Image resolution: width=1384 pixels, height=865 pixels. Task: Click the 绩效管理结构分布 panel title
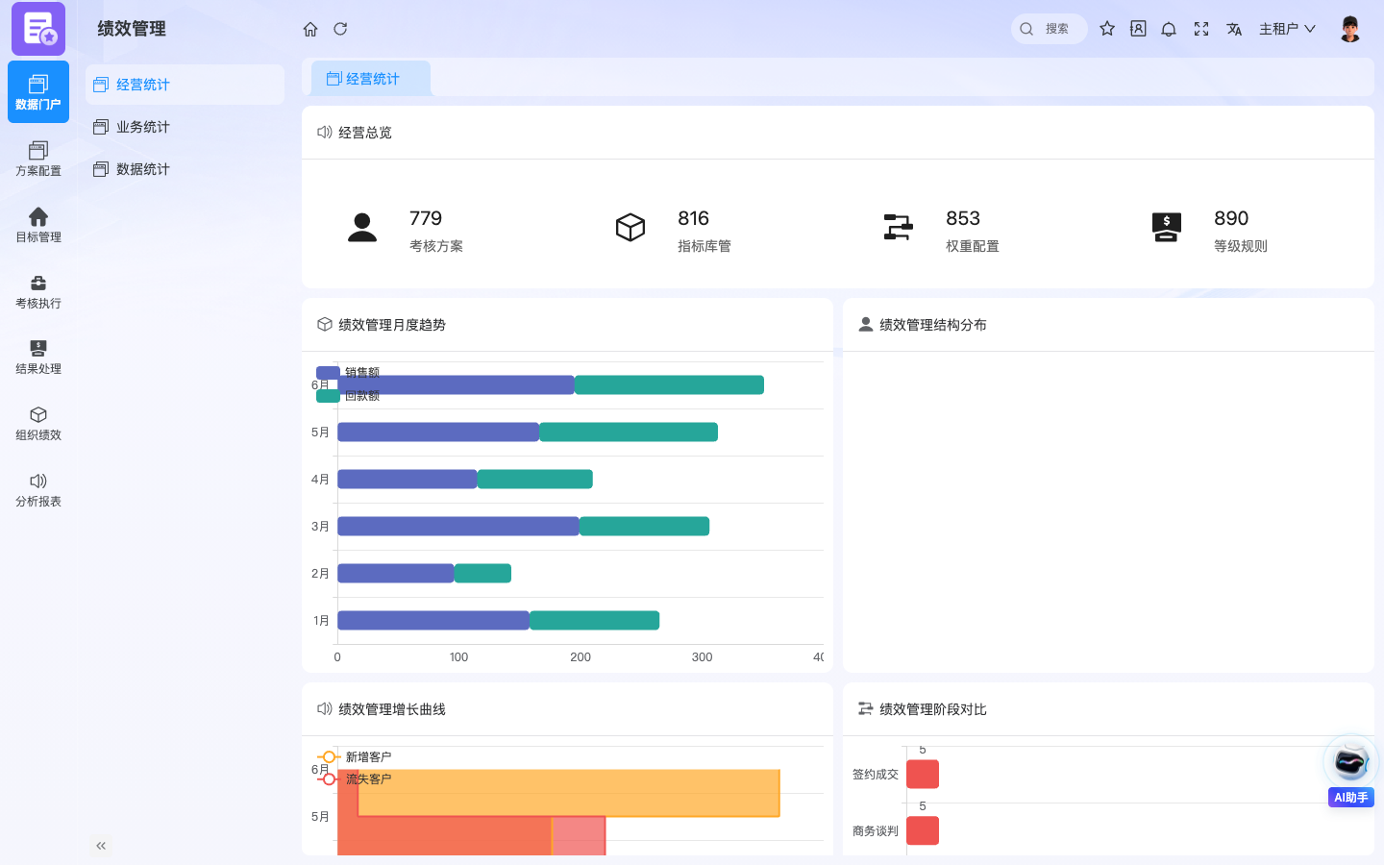pos(933,325)
